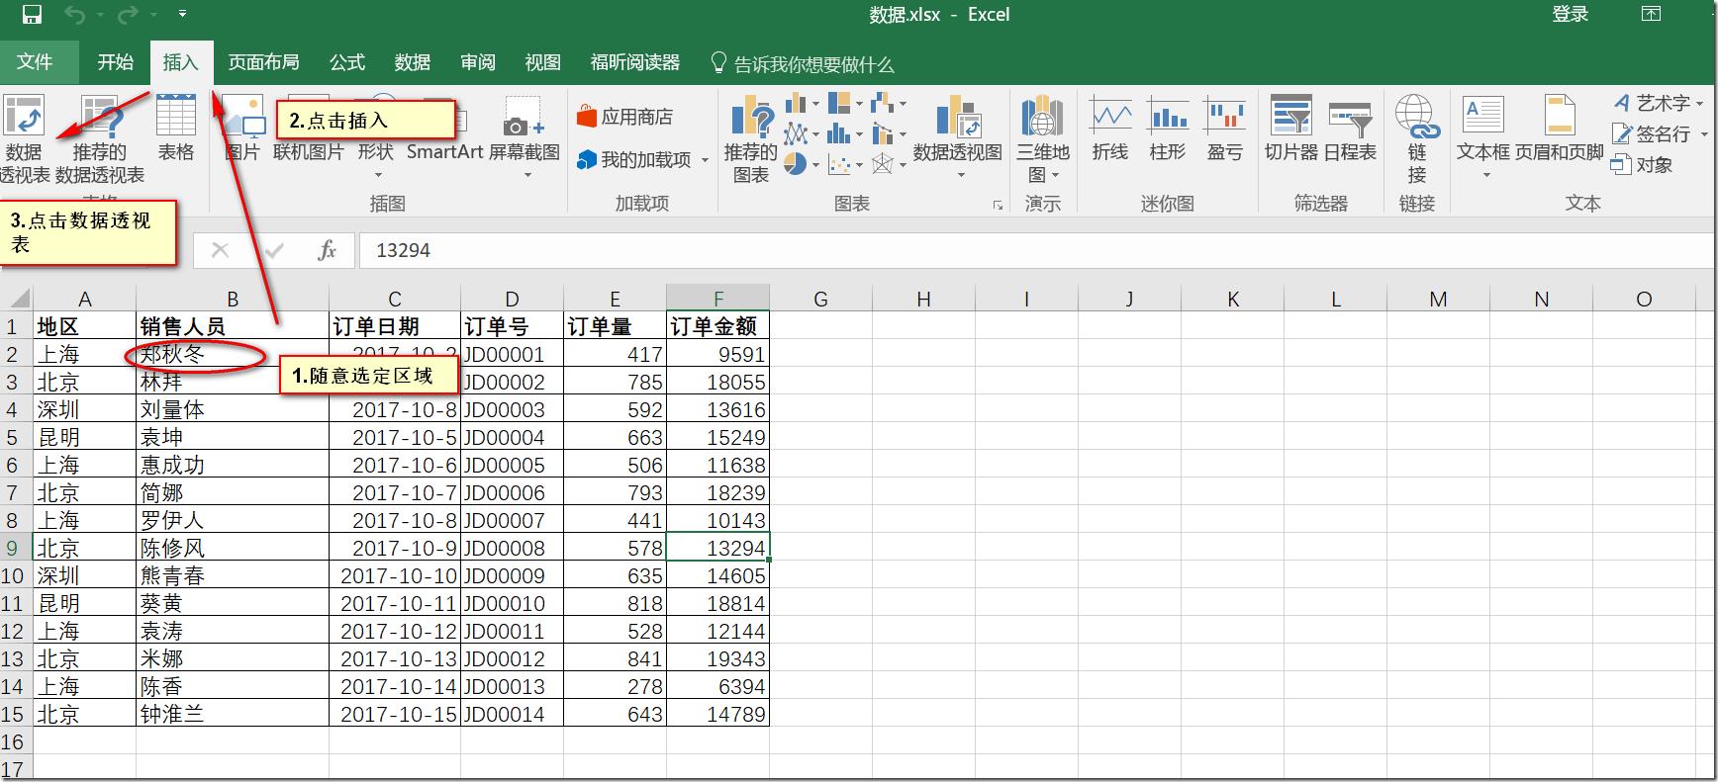This screenshot has height=782, width=1718.
Task: Click the 数据透视图 PivotChart icon
Action: click(x=958, y=117)
